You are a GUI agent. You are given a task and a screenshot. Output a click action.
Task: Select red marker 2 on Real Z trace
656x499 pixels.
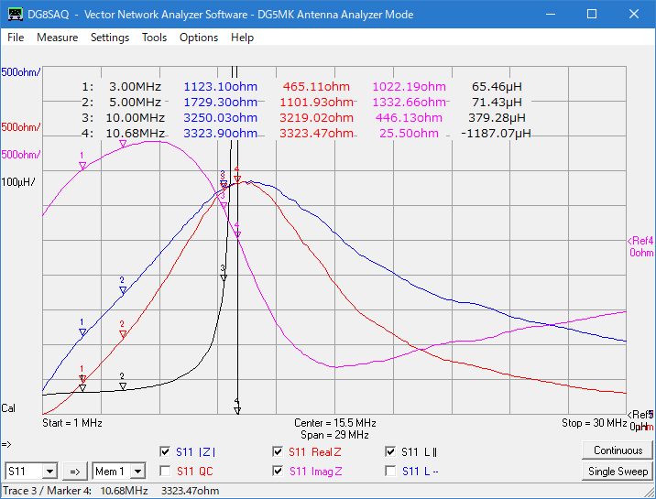(x=123, y=334)
